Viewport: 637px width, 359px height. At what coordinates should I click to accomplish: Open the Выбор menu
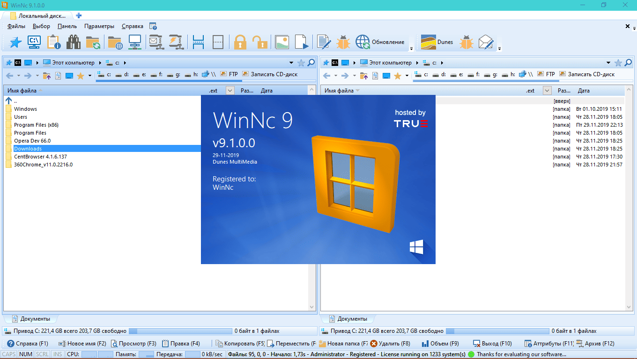click(x=42, y=26)
